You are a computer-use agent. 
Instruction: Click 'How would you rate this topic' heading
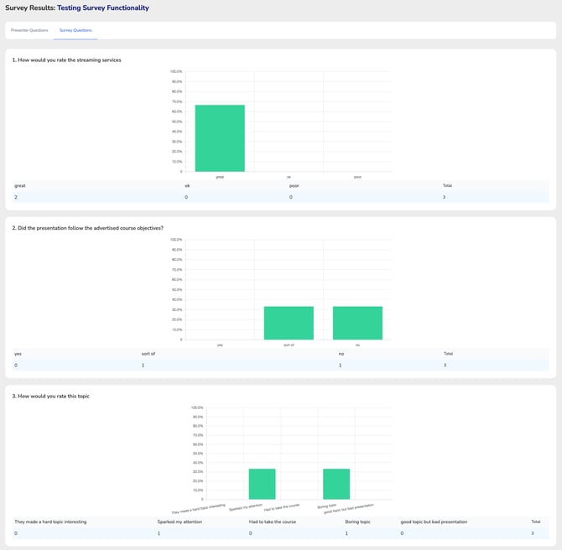pyautogui.click(x=54, y=396)
